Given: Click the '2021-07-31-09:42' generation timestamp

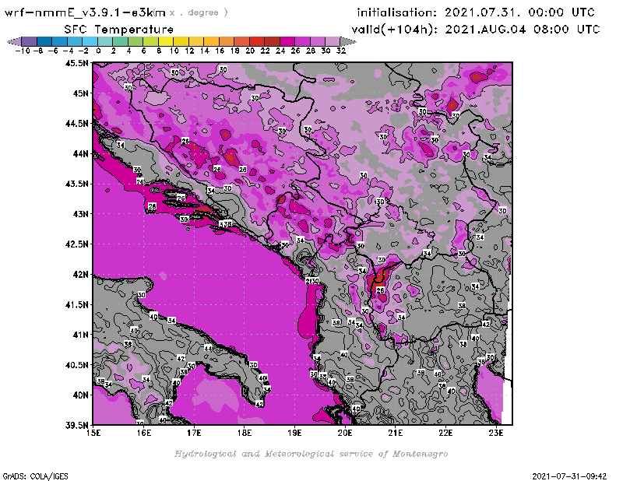Looking at the screenshot, I should point(569,476).
